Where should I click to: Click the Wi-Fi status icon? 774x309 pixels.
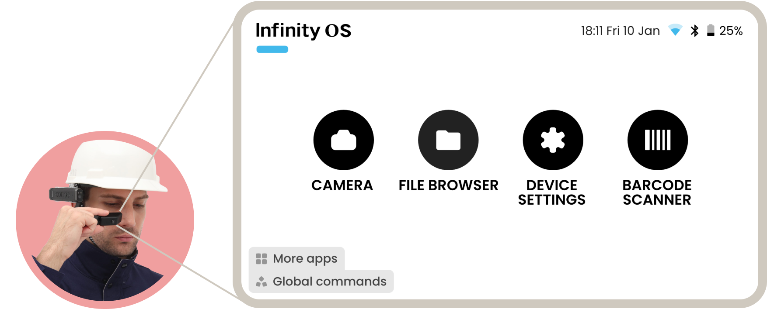click(x=675, y=31)
